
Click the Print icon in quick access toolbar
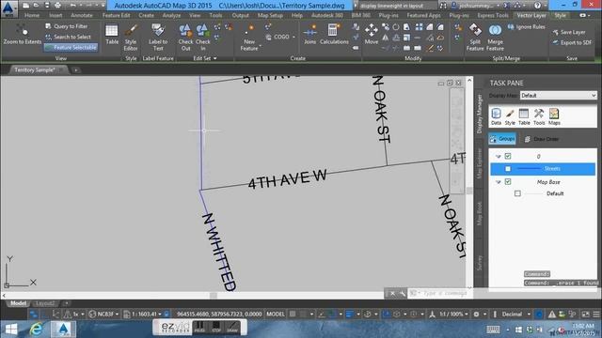[57, 6]
